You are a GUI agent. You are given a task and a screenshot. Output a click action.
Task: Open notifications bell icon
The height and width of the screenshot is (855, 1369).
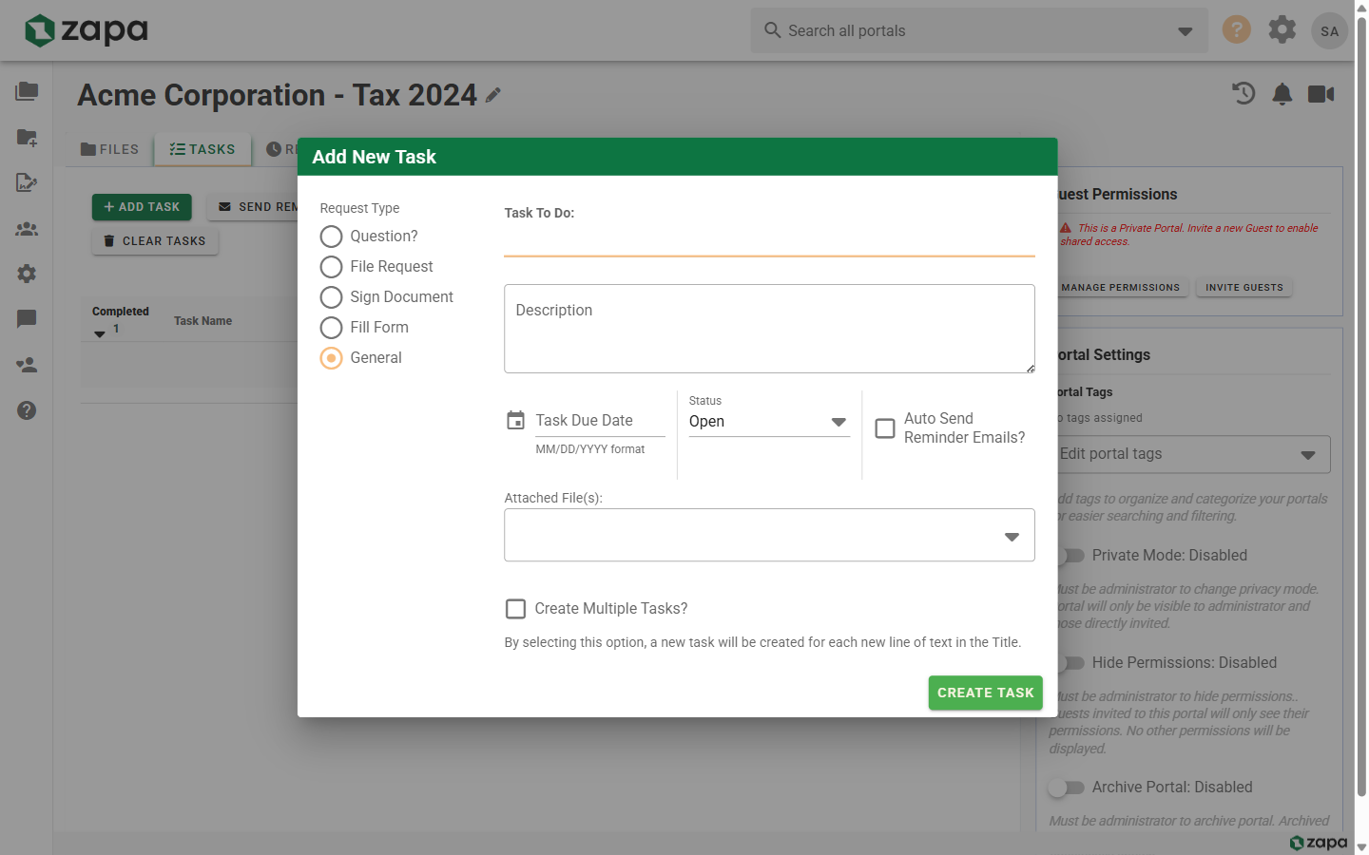click(1282, 93)
